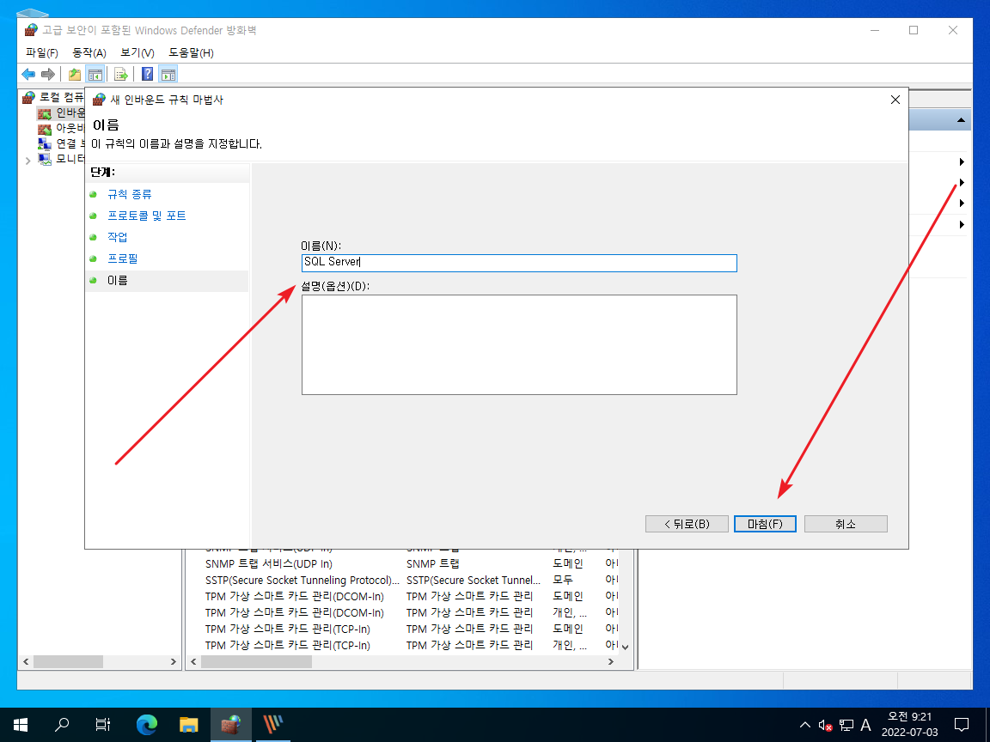Select the SNMP 트랩 서비스(UDP In) row
Image resolution: width=990 pixels, height=742 pixels.
tap(411, 563)
